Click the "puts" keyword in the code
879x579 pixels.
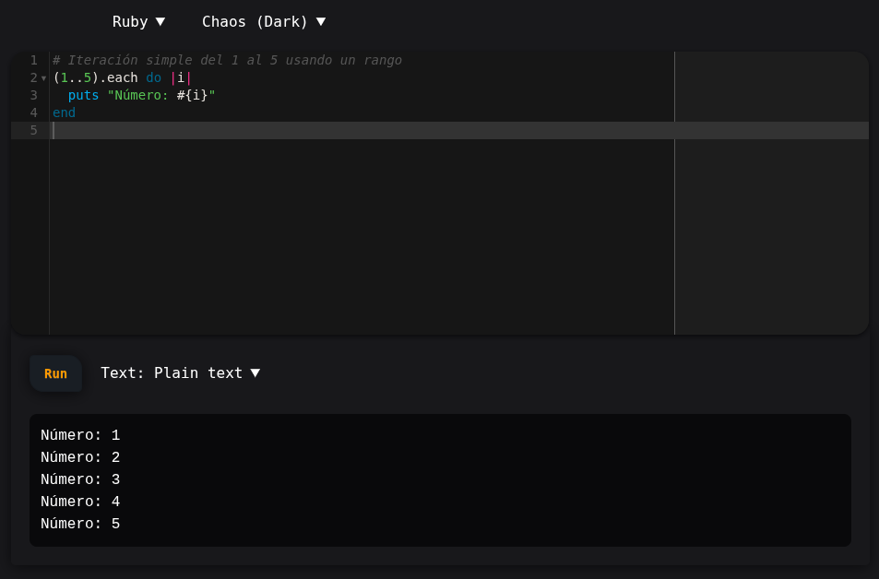coord(83,95)
